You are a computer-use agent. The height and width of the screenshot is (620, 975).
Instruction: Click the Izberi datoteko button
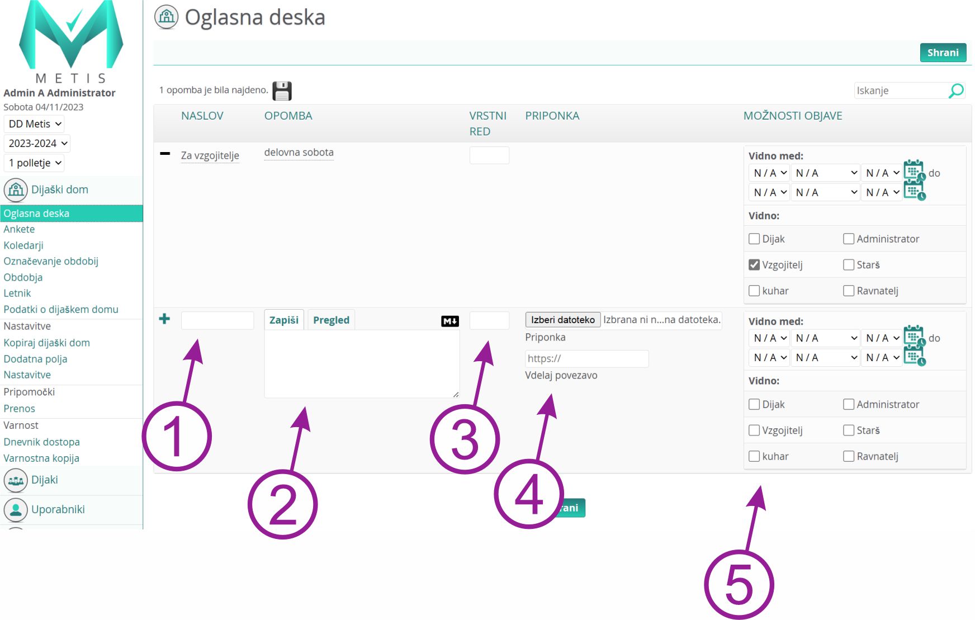click(x=562, y=320)
